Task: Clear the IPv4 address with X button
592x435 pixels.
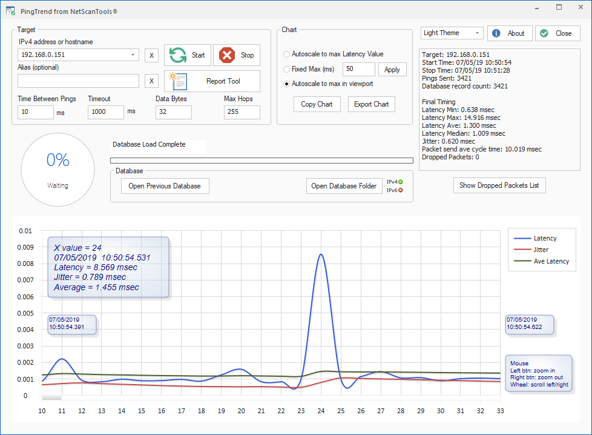Action: click(151, 55)
